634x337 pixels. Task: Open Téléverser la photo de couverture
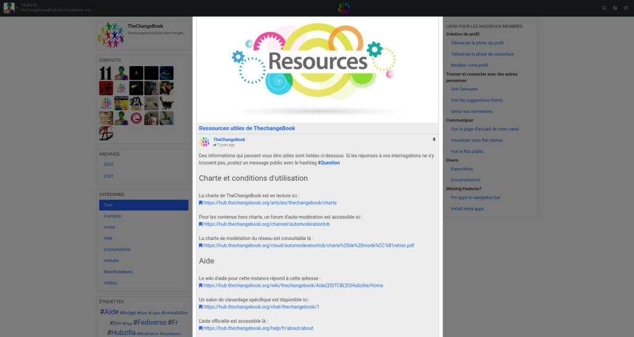point(482,54)
